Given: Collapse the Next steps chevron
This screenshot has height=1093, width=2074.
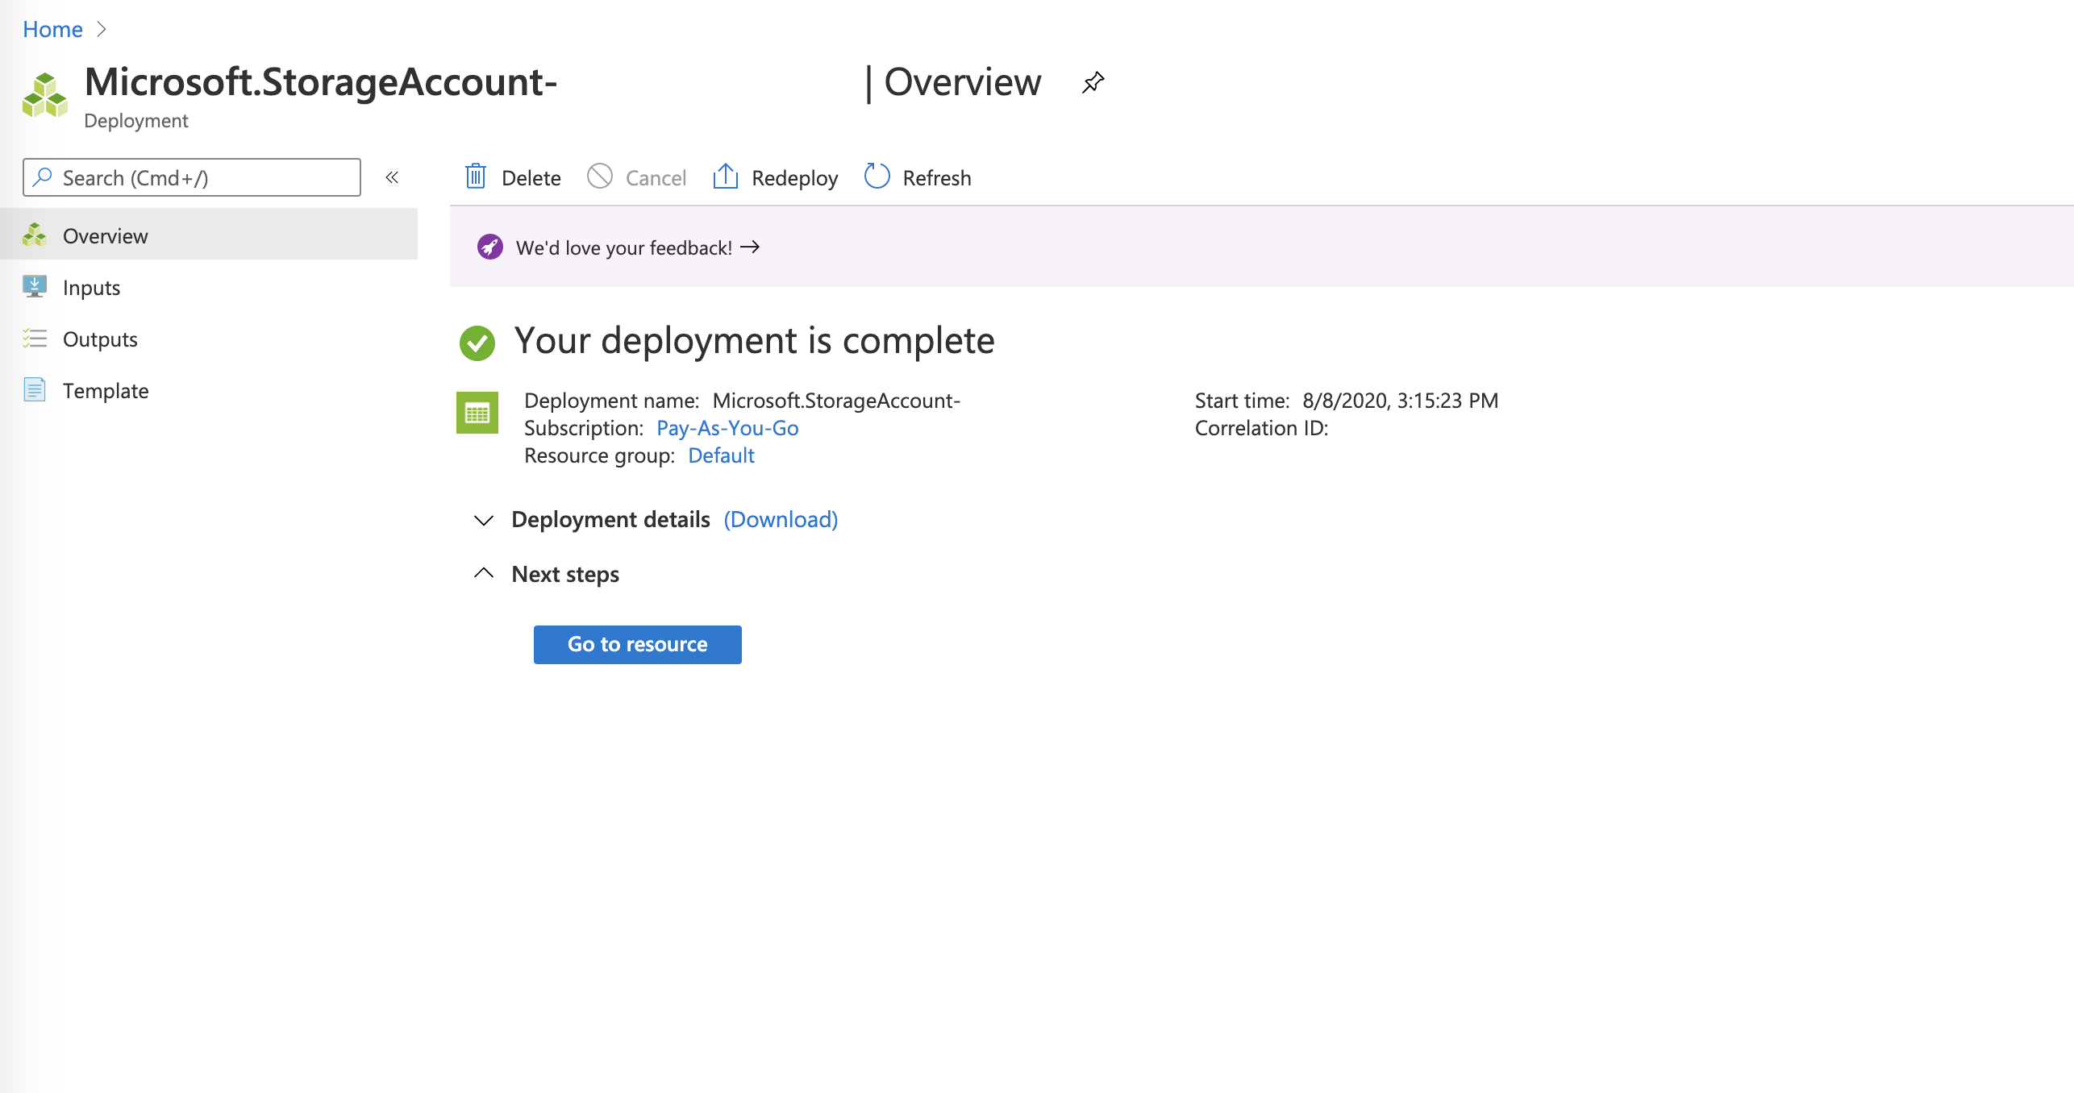Looking at the screenshot, I should [x=484, y=573].
